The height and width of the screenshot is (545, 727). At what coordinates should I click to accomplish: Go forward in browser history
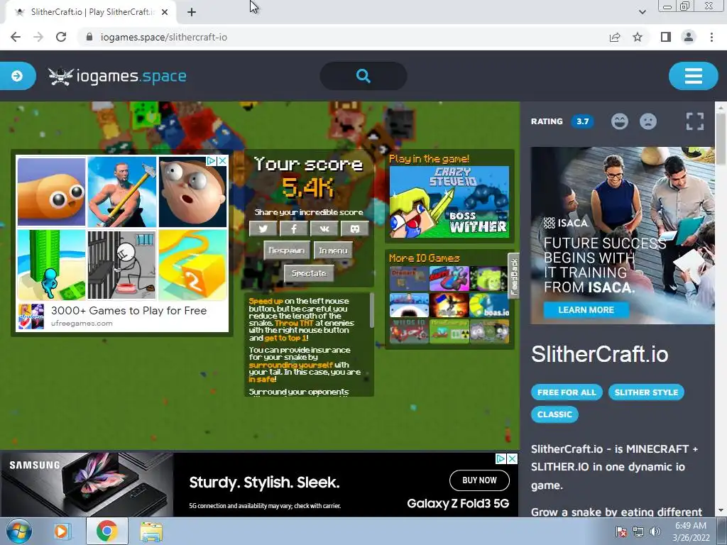click(x=38, y=37)
